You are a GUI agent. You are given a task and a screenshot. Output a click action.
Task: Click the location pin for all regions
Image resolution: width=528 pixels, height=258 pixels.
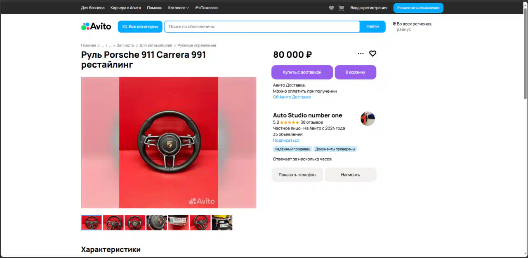coord(394,24)
